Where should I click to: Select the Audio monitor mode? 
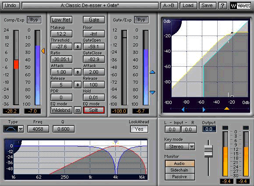point(180,164)
